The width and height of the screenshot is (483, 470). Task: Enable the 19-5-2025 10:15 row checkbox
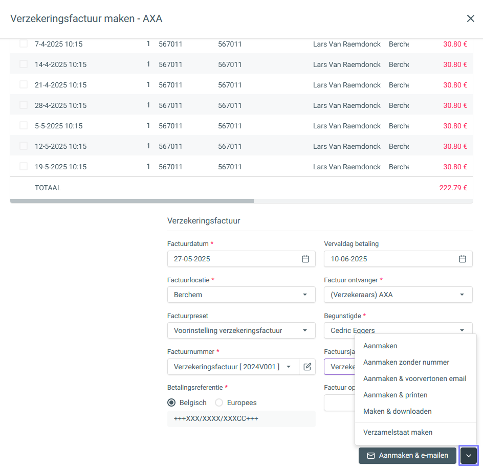tap(24, 166)
